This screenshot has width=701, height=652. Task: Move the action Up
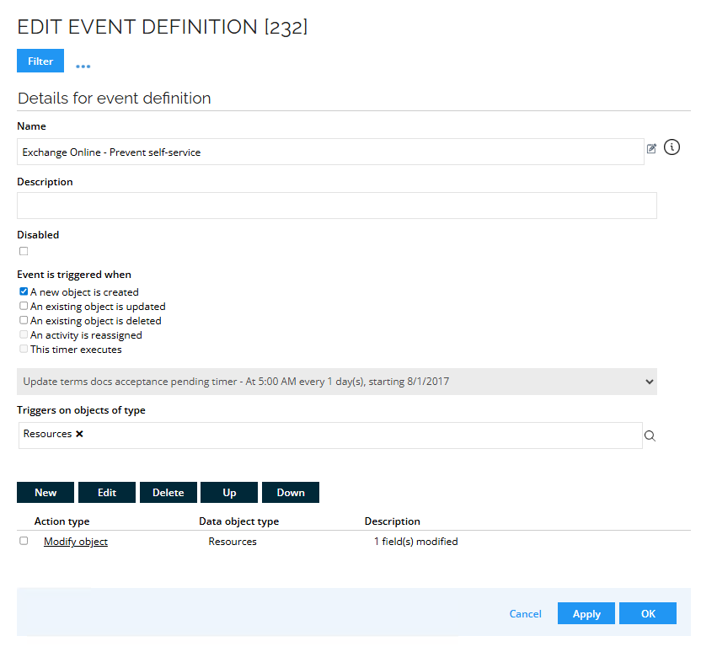click(x=228, y=492)
